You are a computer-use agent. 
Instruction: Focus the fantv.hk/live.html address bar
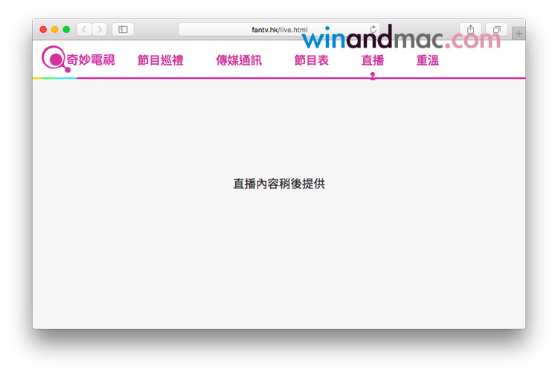coord(279,30)
